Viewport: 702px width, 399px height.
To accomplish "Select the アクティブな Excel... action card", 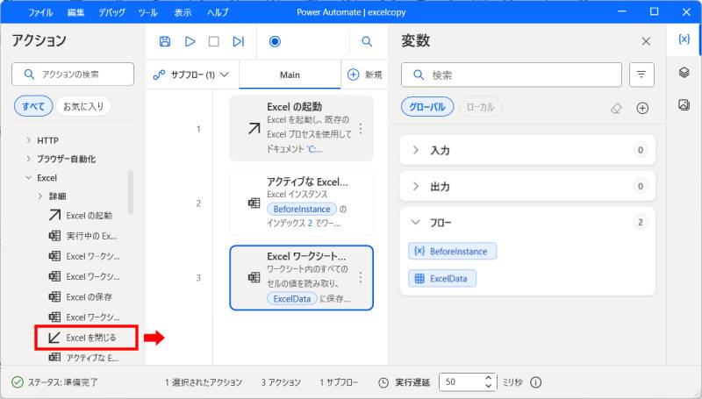I will pyautogui.click(x=301, y=203).
